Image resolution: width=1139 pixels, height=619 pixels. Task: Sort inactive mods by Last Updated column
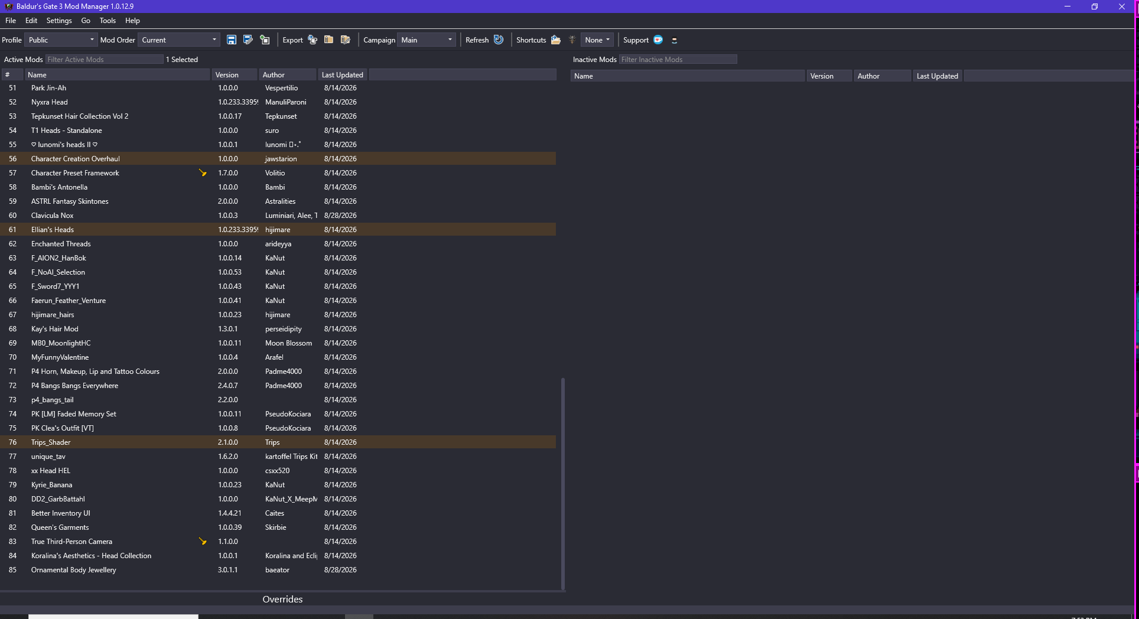click(x=938, y=76)
